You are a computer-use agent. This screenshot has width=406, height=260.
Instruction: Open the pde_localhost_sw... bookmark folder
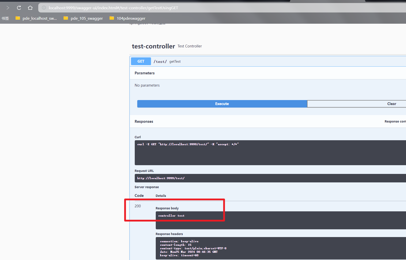coord(36,18)
